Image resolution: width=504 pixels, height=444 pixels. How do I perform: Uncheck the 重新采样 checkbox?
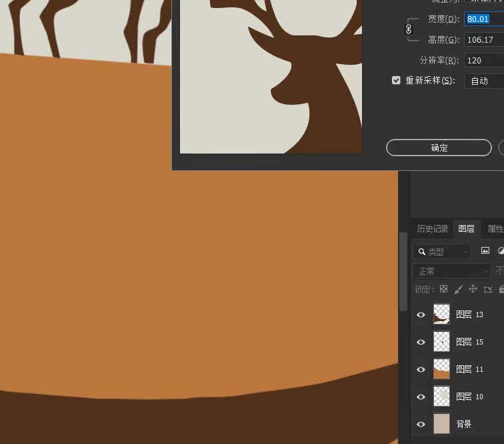tap(396, 80)
